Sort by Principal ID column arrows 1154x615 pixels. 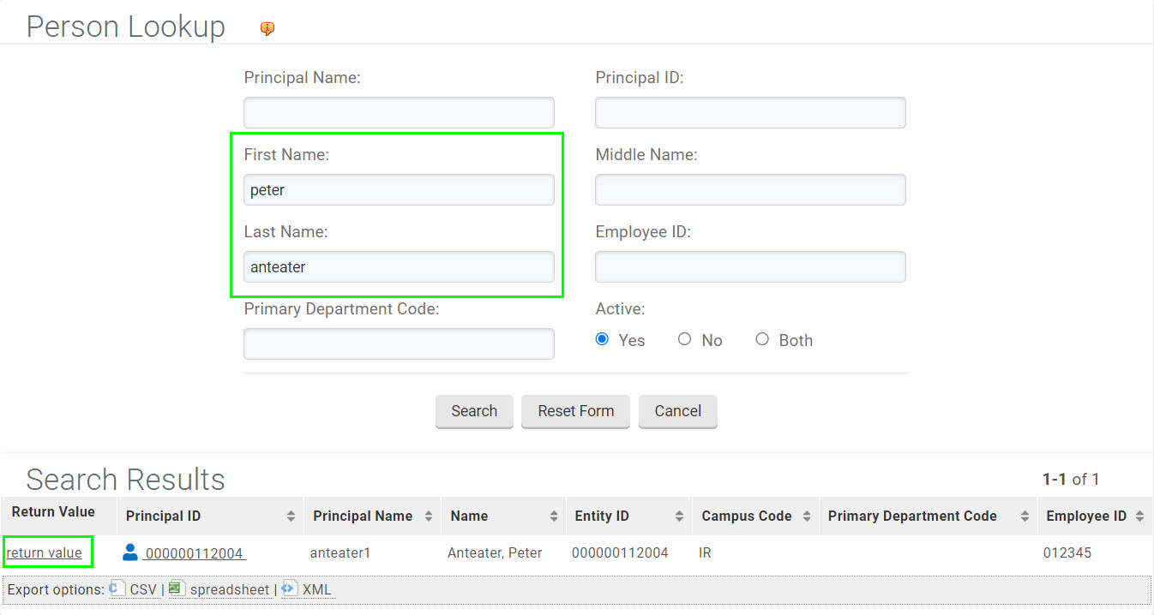(291, 516)
